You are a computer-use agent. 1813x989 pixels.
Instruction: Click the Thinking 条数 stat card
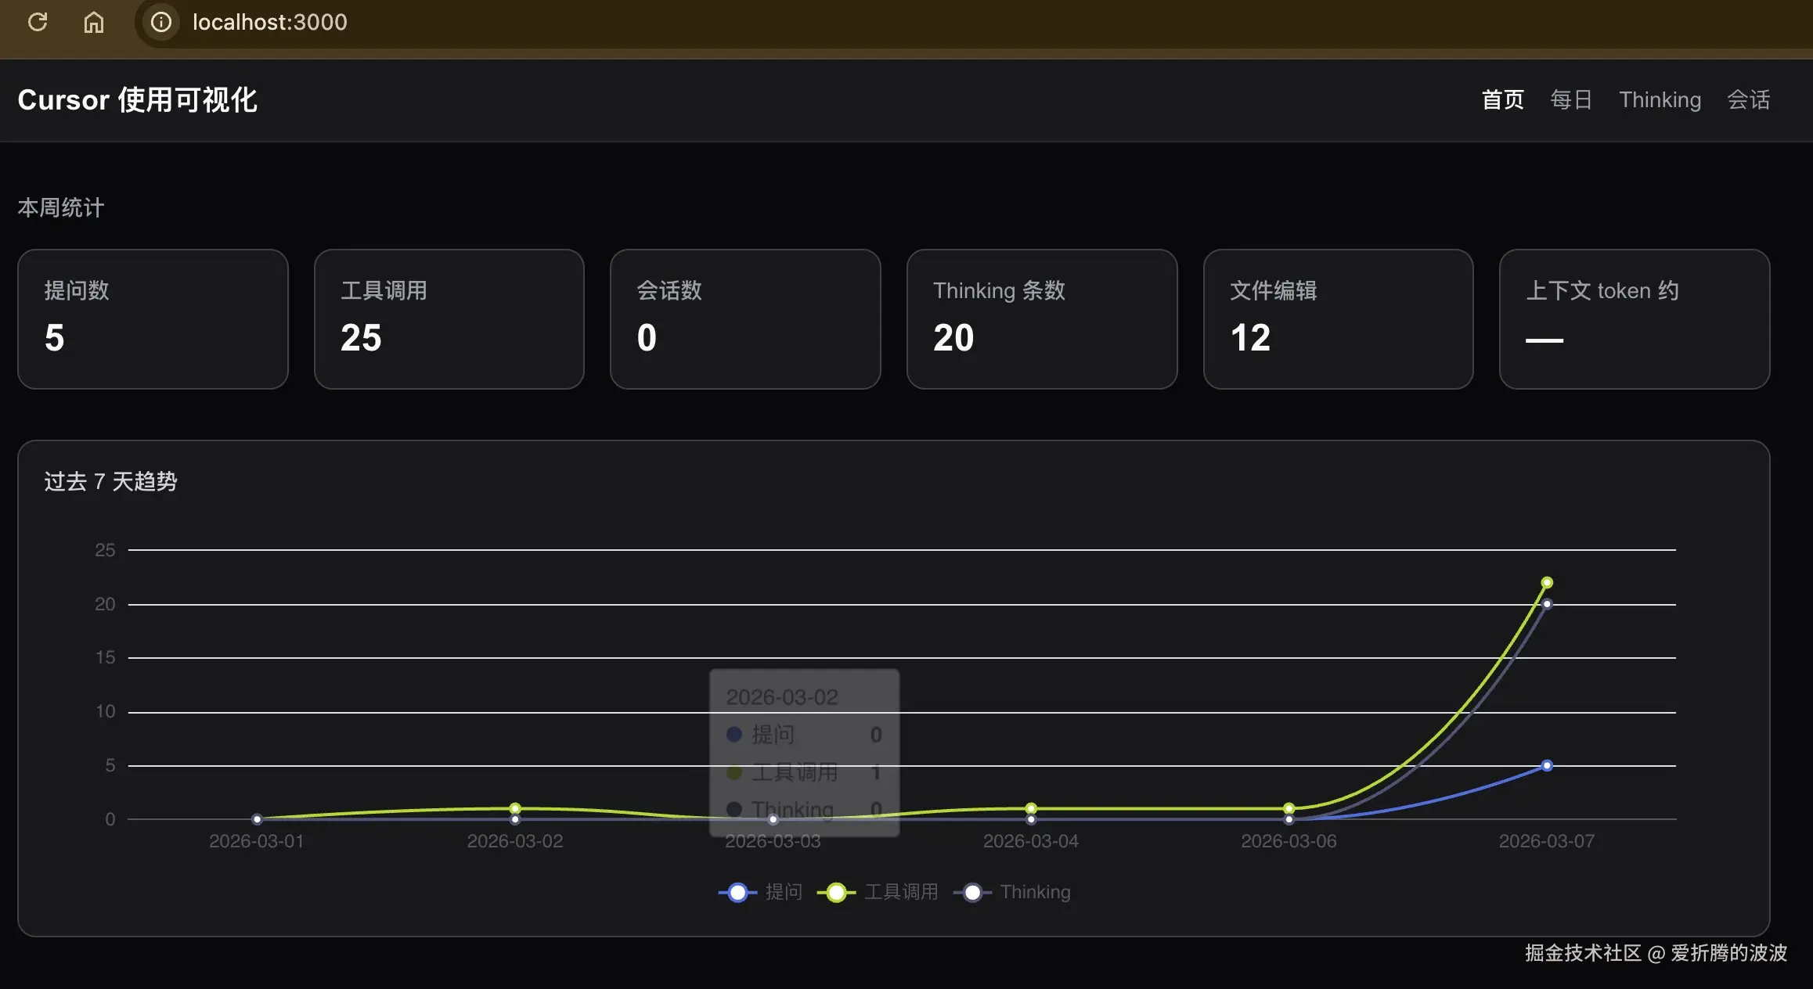pyautogui.click(x=1041, y=318)
